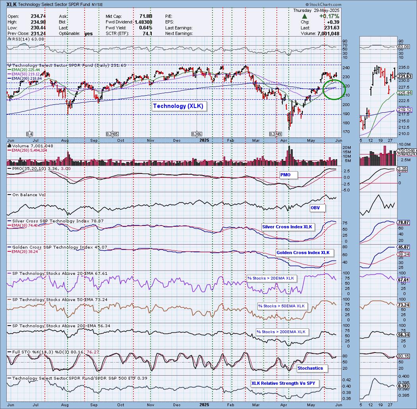
Task: Click the 0.3985 value box on the price chart
Action: tap(112, 134)
